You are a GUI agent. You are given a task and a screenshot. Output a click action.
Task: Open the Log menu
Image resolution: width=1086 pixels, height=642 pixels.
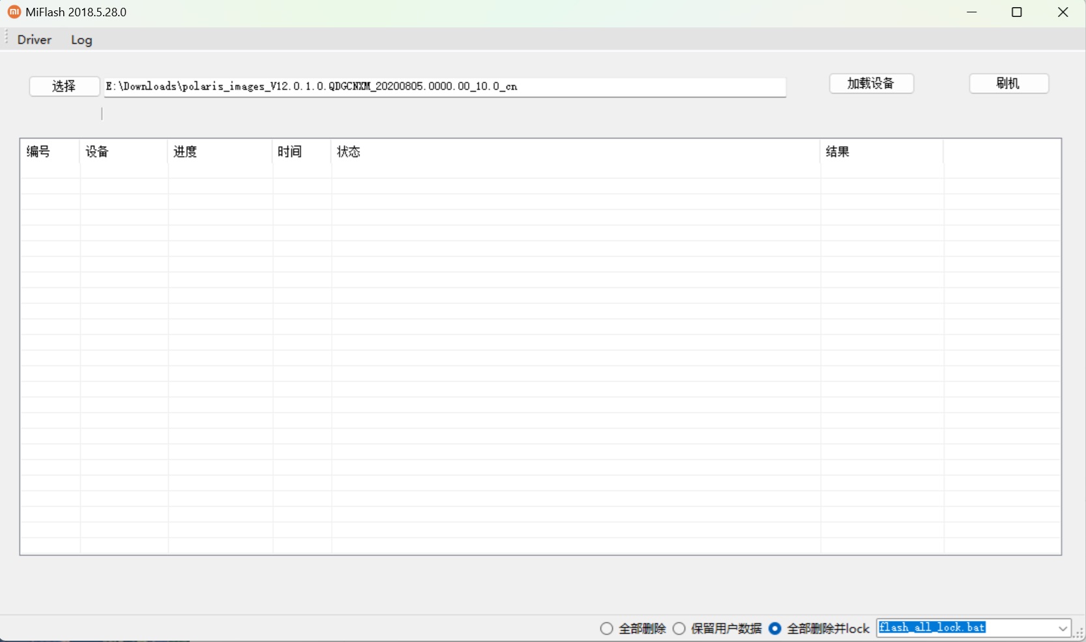click(x=81, y=40)
